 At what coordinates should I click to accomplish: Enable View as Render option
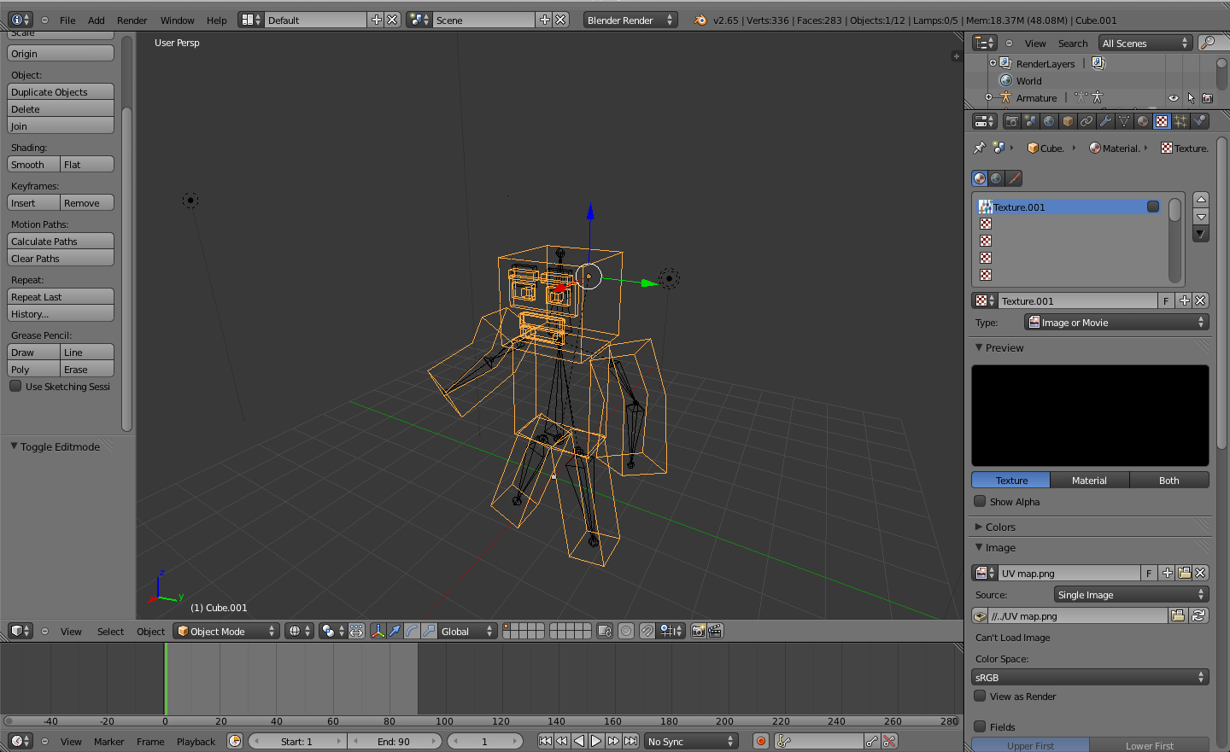[979, 696]
